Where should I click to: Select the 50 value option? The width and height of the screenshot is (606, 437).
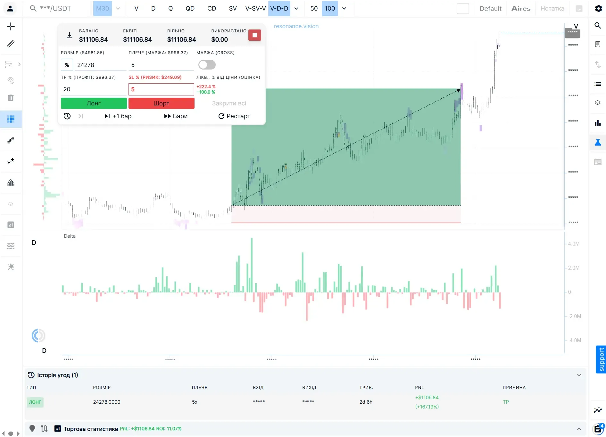(314, 9)
